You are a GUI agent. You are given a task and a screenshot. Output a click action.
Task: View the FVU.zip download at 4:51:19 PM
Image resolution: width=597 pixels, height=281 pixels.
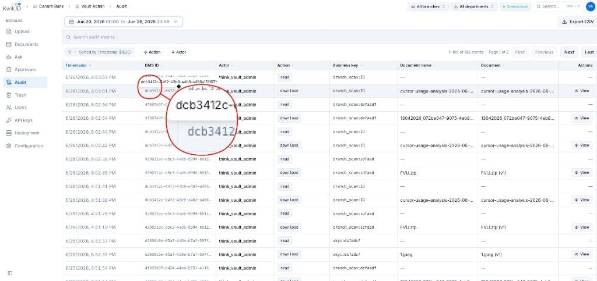582,227
